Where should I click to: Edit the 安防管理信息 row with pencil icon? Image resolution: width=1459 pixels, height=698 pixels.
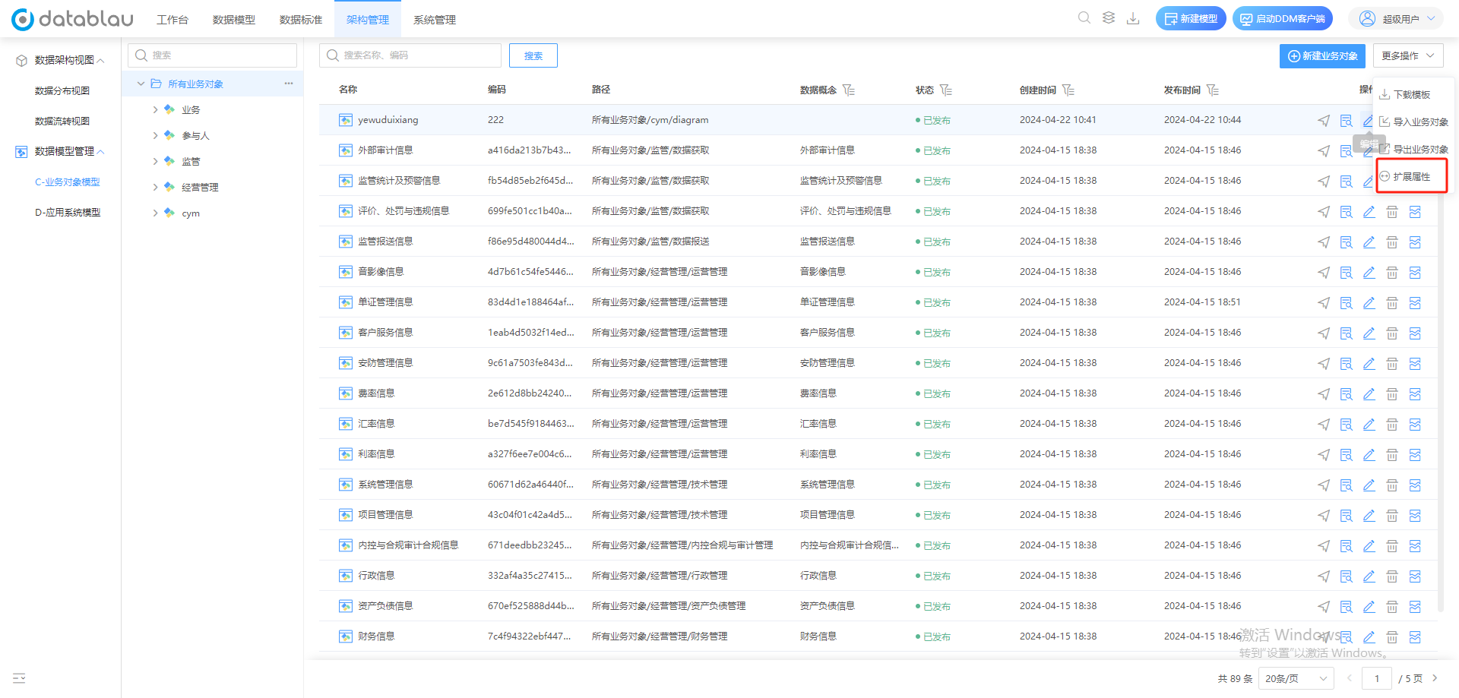coord(1369,364)
